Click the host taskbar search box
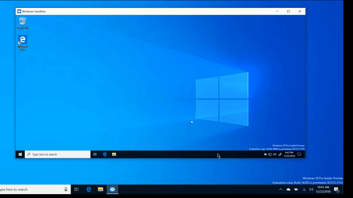 (x=35, y=189)
